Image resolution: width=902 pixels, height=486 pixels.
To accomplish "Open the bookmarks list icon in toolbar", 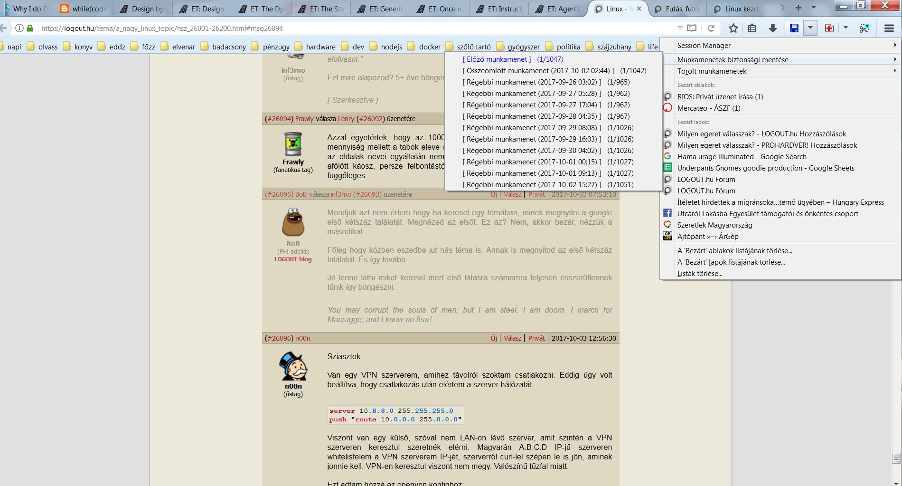I will click(x=752, y=29).
